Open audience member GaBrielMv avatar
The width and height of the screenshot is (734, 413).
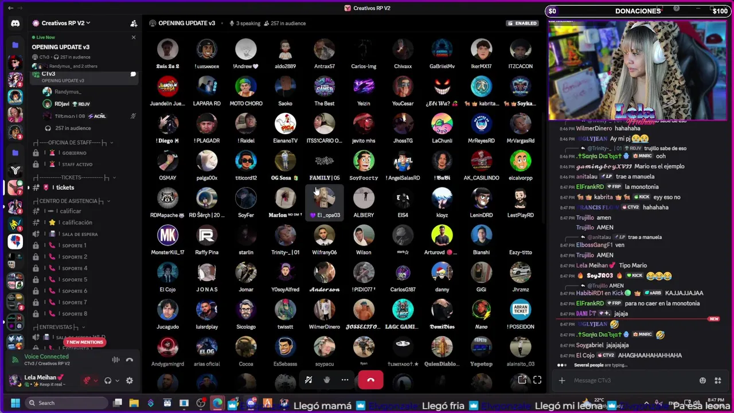tap(442, 49)
